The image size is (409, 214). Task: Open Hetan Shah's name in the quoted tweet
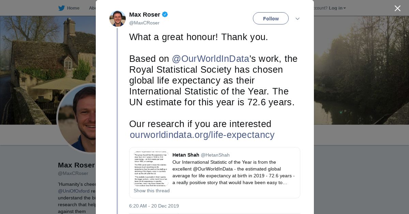point(186,155)
